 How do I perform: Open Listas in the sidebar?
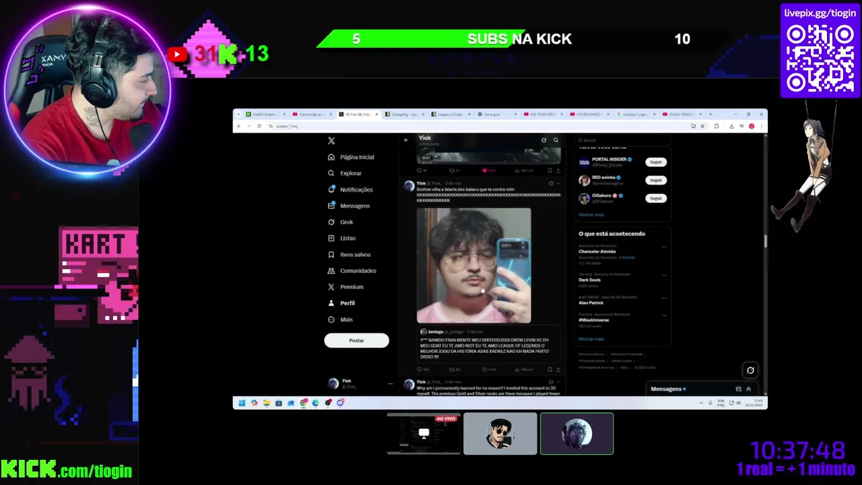[x=341, y=238]
